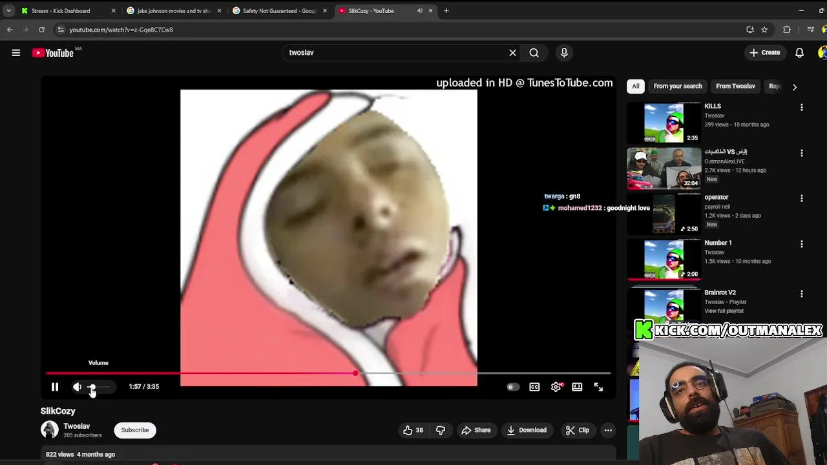
Task: Select the All filter chip
Action: (636, 86)
